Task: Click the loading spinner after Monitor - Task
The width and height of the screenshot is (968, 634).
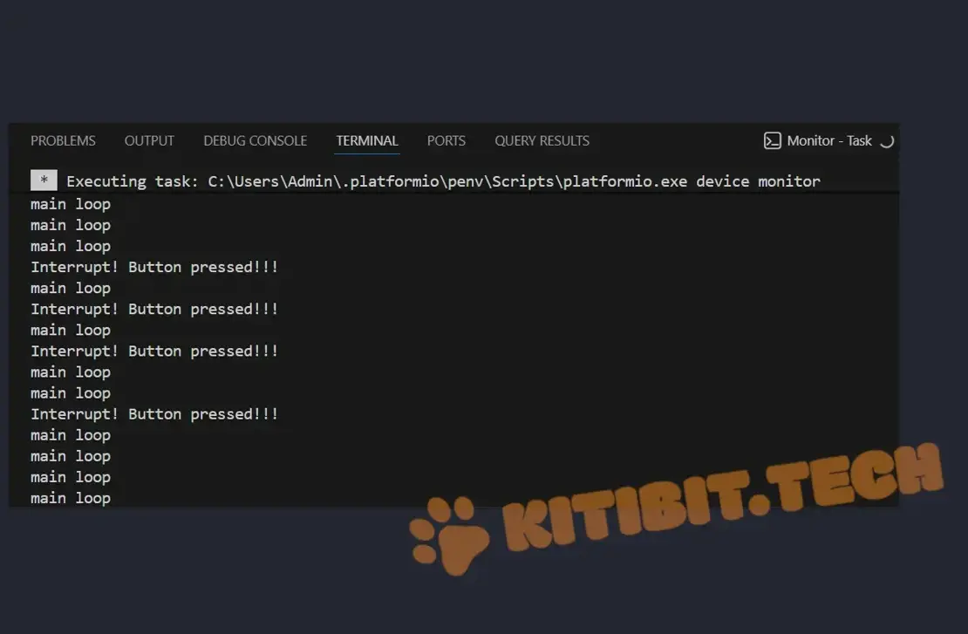Action: click(886, 141)
